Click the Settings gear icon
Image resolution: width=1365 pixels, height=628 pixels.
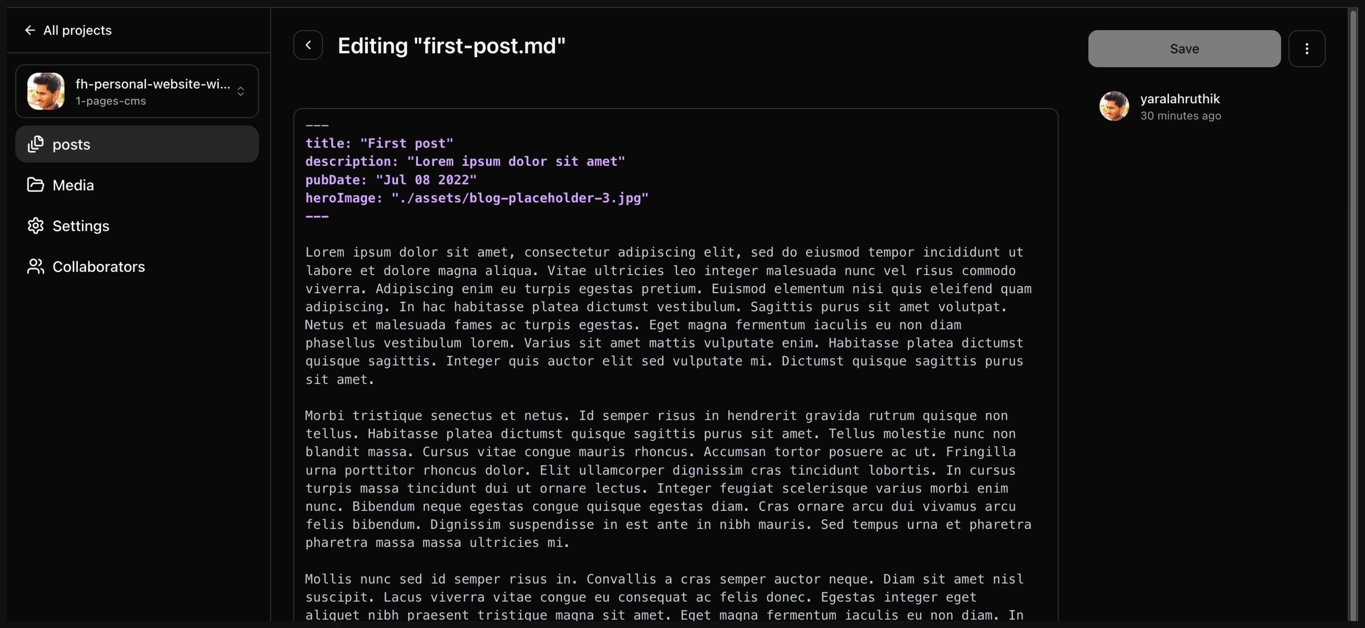[x=36, y=226]
